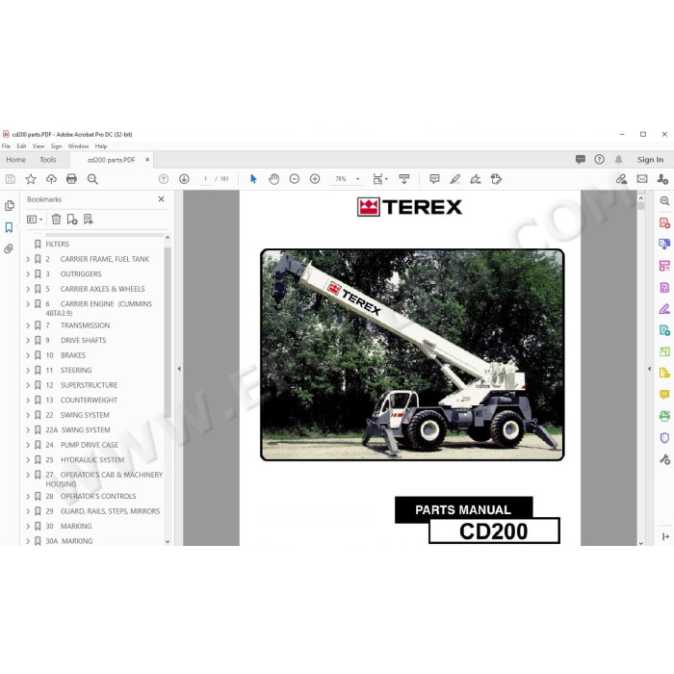Viewport: 674px width, 674px height.
Task: Send file by email envelope icon
Action: coord(642,179)
